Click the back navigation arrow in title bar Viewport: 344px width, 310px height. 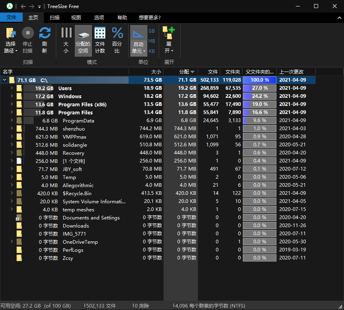tap(23, 6)
